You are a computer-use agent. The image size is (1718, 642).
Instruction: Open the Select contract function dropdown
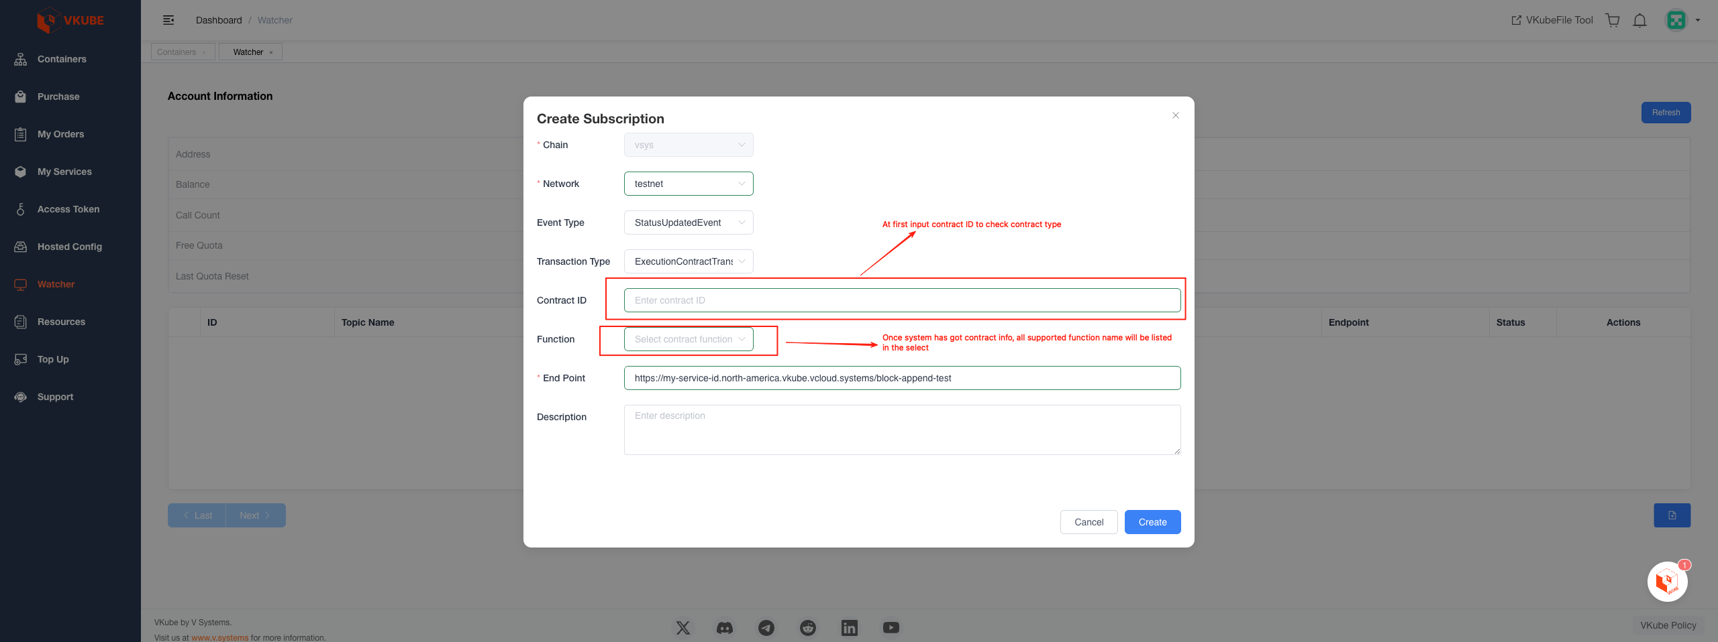689,339
